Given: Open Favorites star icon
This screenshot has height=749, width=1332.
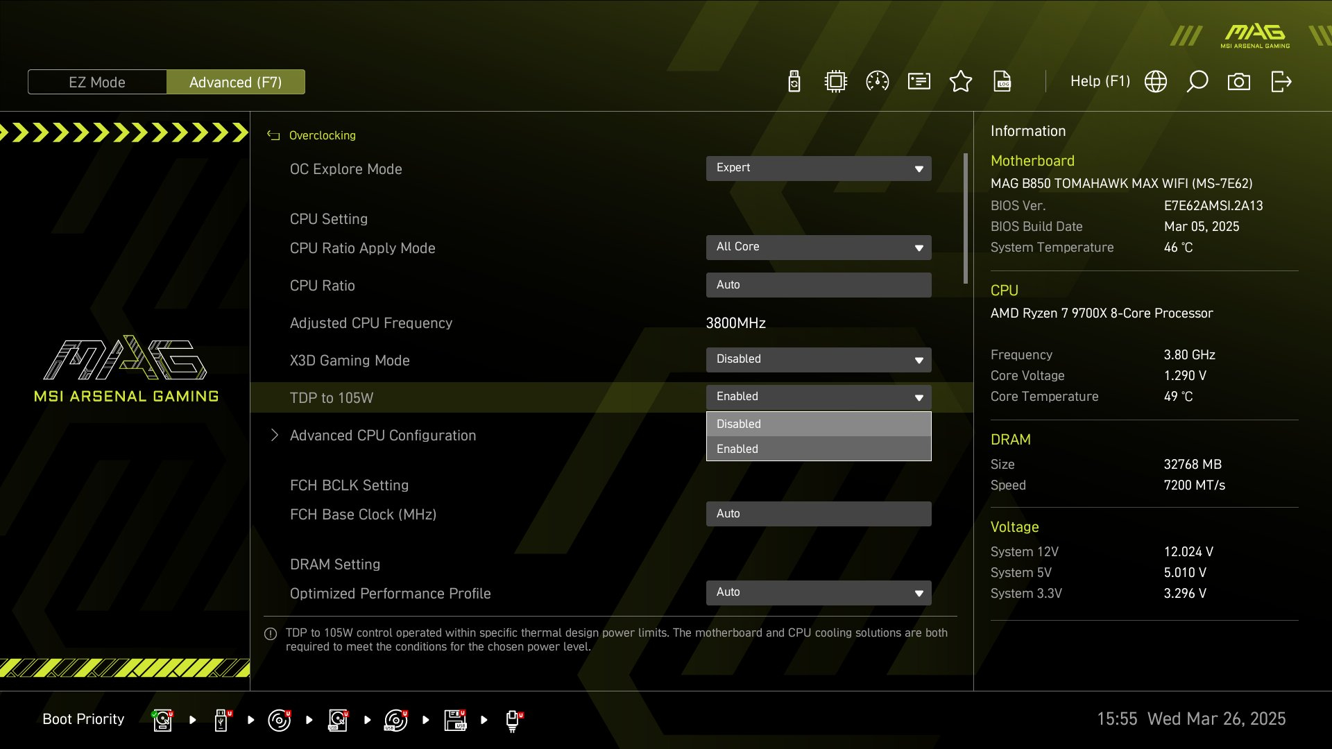Looking at the screenshot, I should tap(961, 82).
